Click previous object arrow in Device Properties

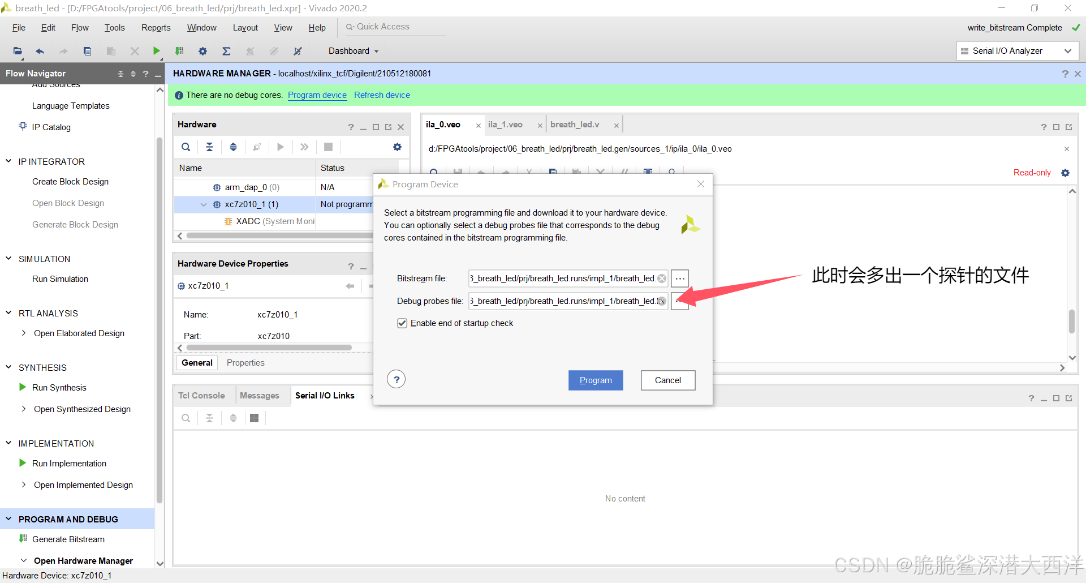[350, 286]
